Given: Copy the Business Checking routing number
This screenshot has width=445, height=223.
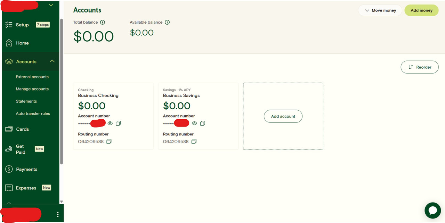Looking at the screenshot, I should [x=109, y=141].
